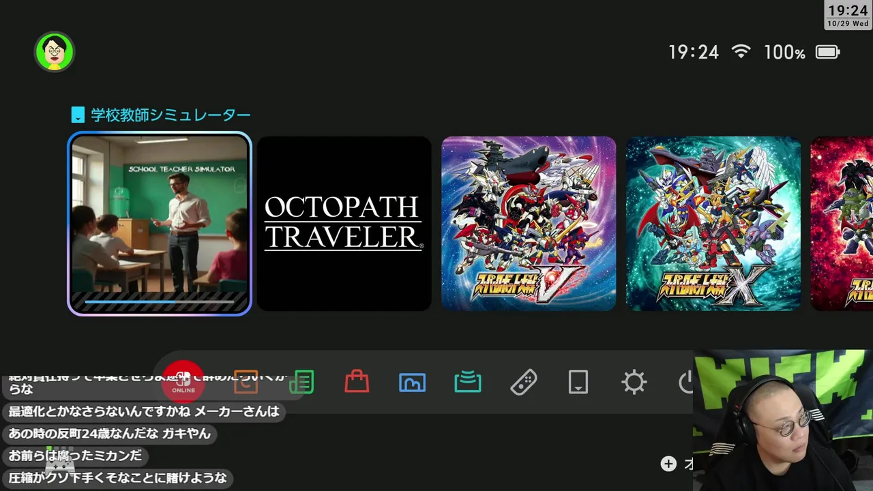The height and width of the screenshot is (491, 873).
Task: Click the 100% battery percentage text
Action: pos(784,52)
